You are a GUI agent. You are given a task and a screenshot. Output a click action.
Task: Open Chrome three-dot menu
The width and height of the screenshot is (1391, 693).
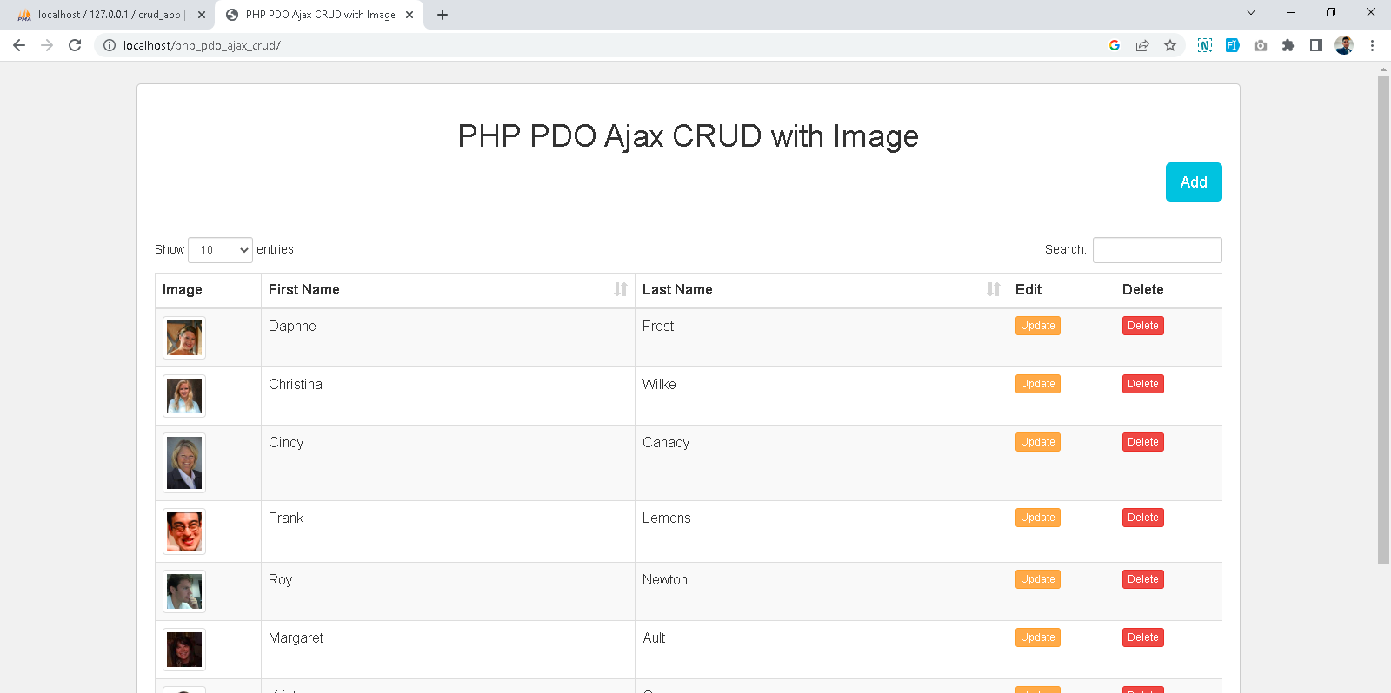point(1372,45)
